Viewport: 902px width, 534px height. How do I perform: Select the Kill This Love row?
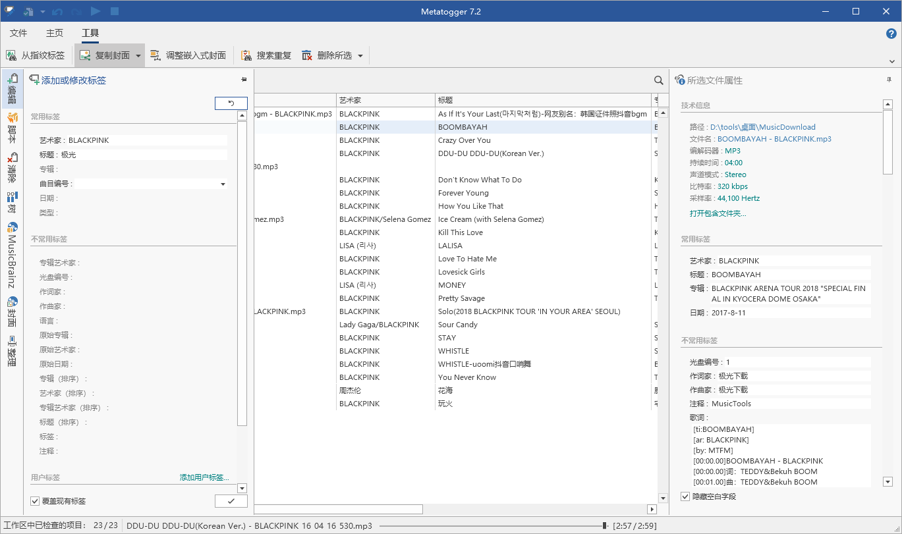click(x=456, y=232)
